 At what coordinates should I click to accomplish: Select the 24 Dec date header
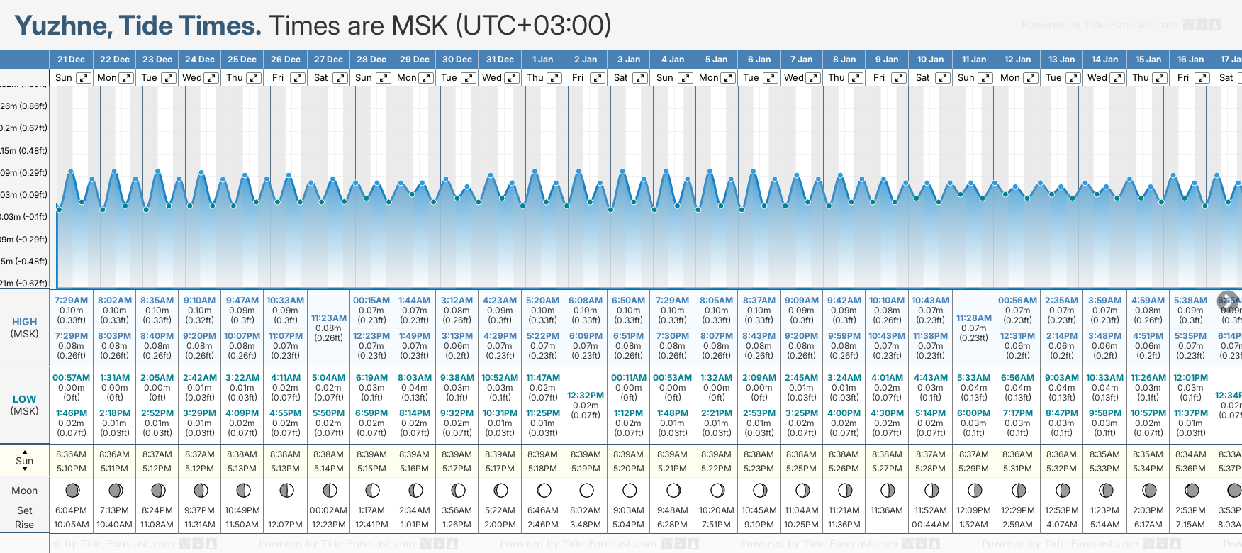point(199,60)
